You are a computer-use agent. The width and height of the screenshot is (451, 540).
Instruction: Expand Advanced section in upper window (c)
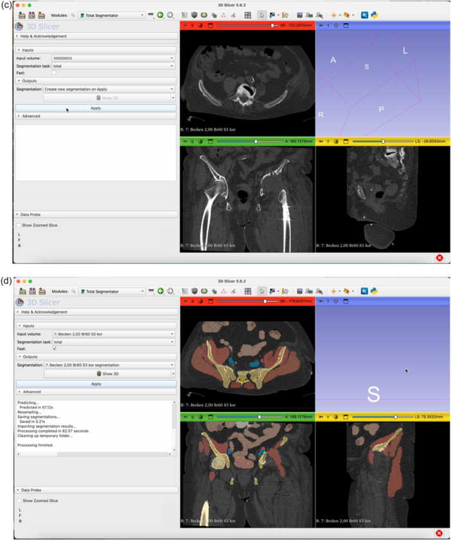[96, 116]
